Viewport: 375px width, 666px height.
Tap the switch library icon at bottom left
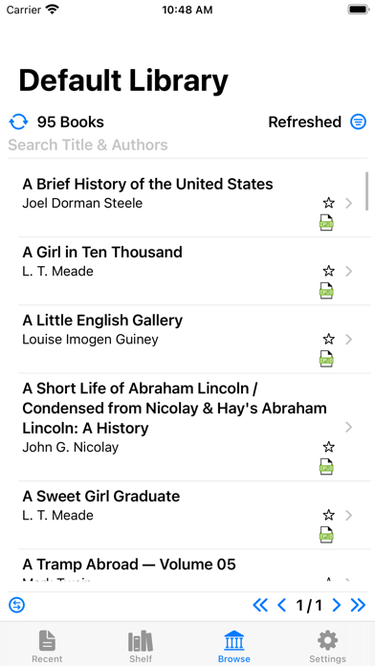click(17, 605)
